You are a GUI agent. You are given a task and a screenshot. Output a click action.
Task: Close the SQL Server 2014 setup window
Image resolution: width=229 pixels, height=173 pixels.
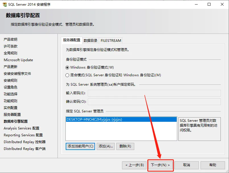222,4
